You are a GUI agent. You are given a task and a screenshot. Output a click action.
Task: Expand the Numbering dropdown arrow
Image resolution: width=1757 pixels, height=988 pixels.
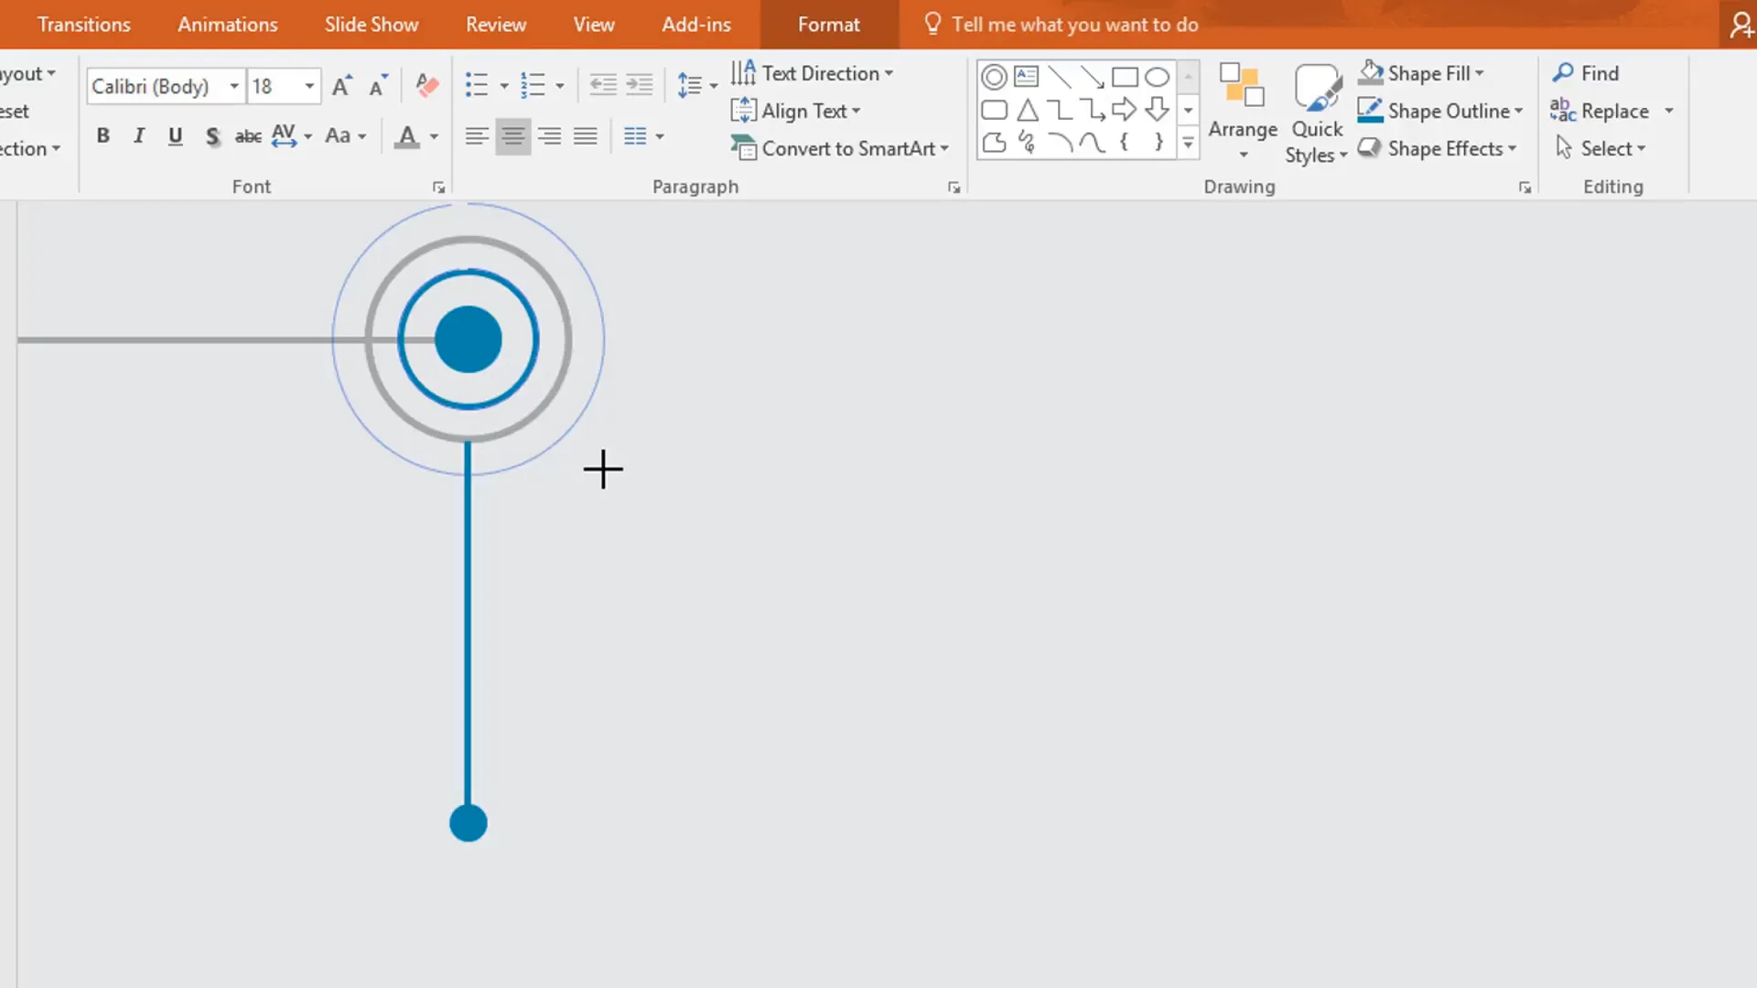point(560,87)
